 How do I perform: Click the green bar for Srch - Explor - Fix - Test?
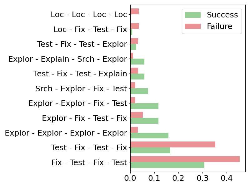pos(139,91)
